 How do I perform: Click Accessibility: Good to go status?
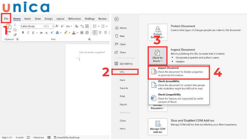coord(67,137)
